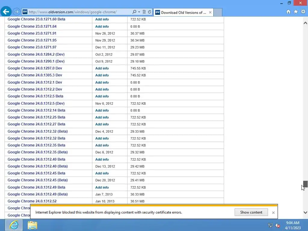Click the OV site icon in the address bar
The image size is (308, 231).
tap(25, 12)
